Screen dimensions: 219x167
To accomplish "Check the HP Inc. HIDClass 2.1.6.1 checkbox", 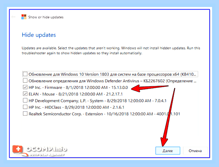I will tap(25, 107).
